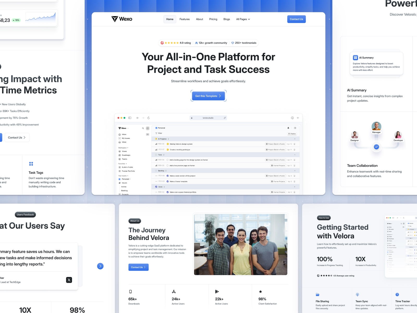
Task: Click the Get this Template button
Action: [208, 96]
